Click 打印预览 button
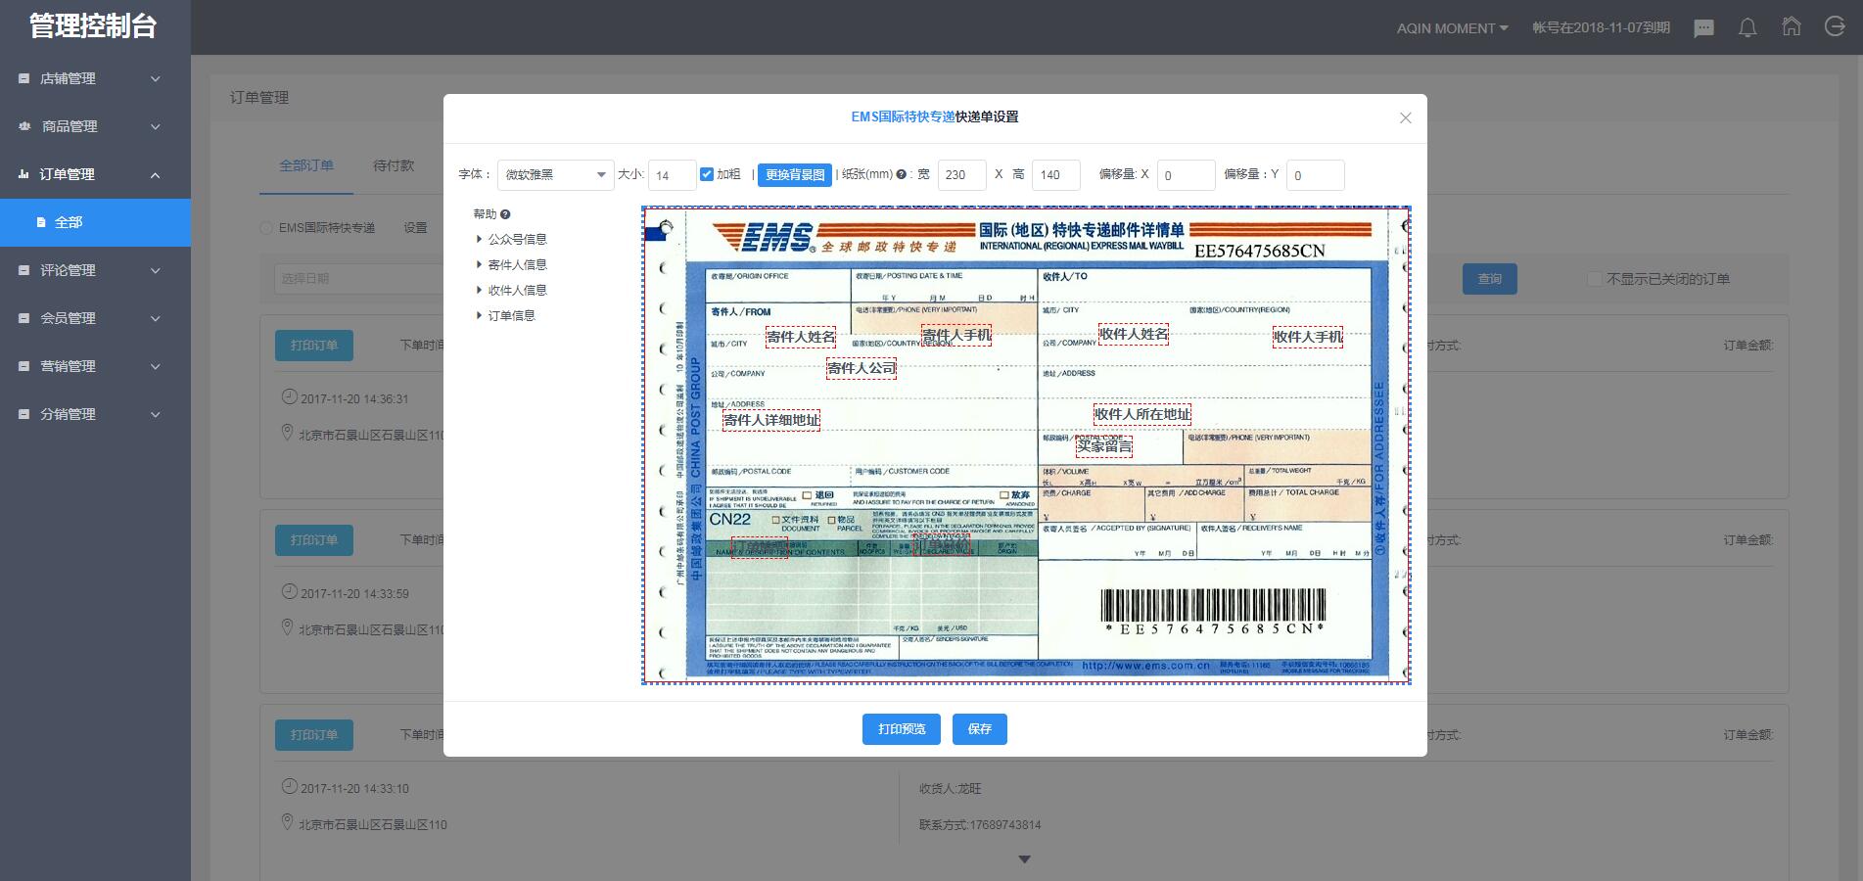The image size is (1863, 881). pyautogui.click(x=902, y=728)
